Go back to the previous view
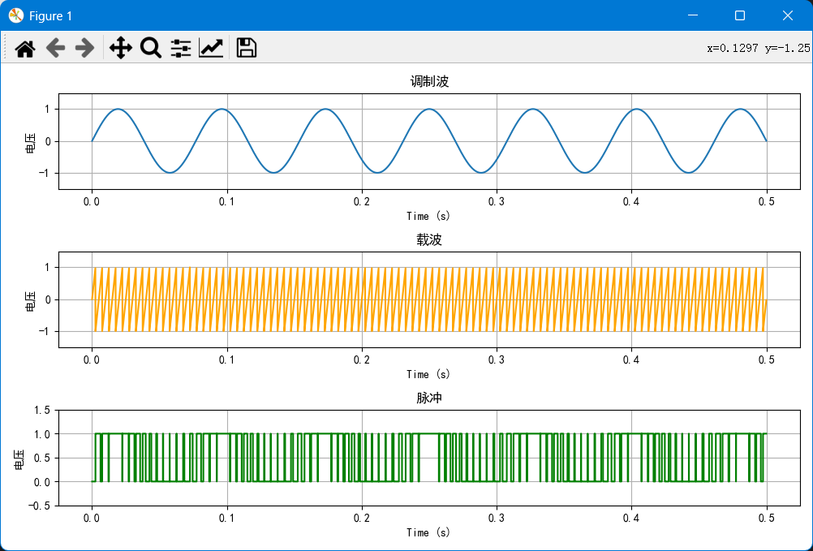The width and height of the screenshot is (813, 551). point(55,48)
